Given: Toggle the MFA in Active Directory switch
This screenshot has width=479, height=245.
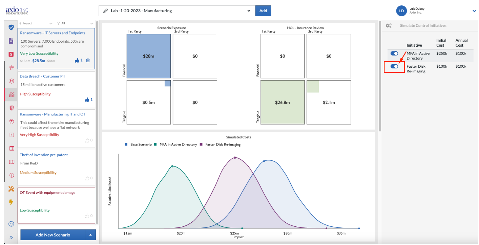Looking at the screenshot, I should [x=394, y=53].
